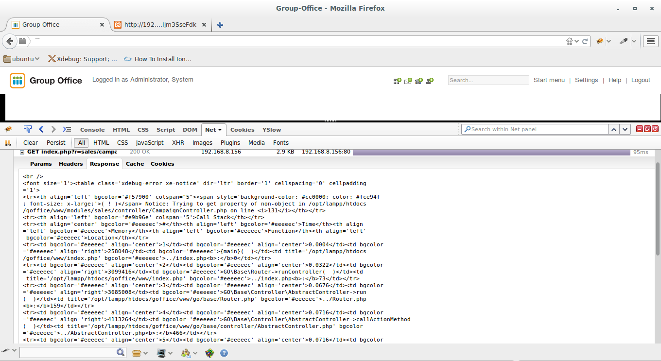Viewport: 661px width, 361px height.
Task: Open the Start menu link
Action: coord(549,80)
